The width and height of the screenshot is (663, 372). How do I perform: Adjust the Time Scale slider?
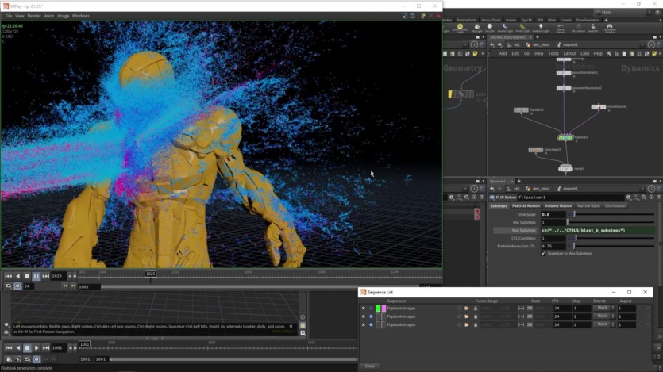pos(611,214)
